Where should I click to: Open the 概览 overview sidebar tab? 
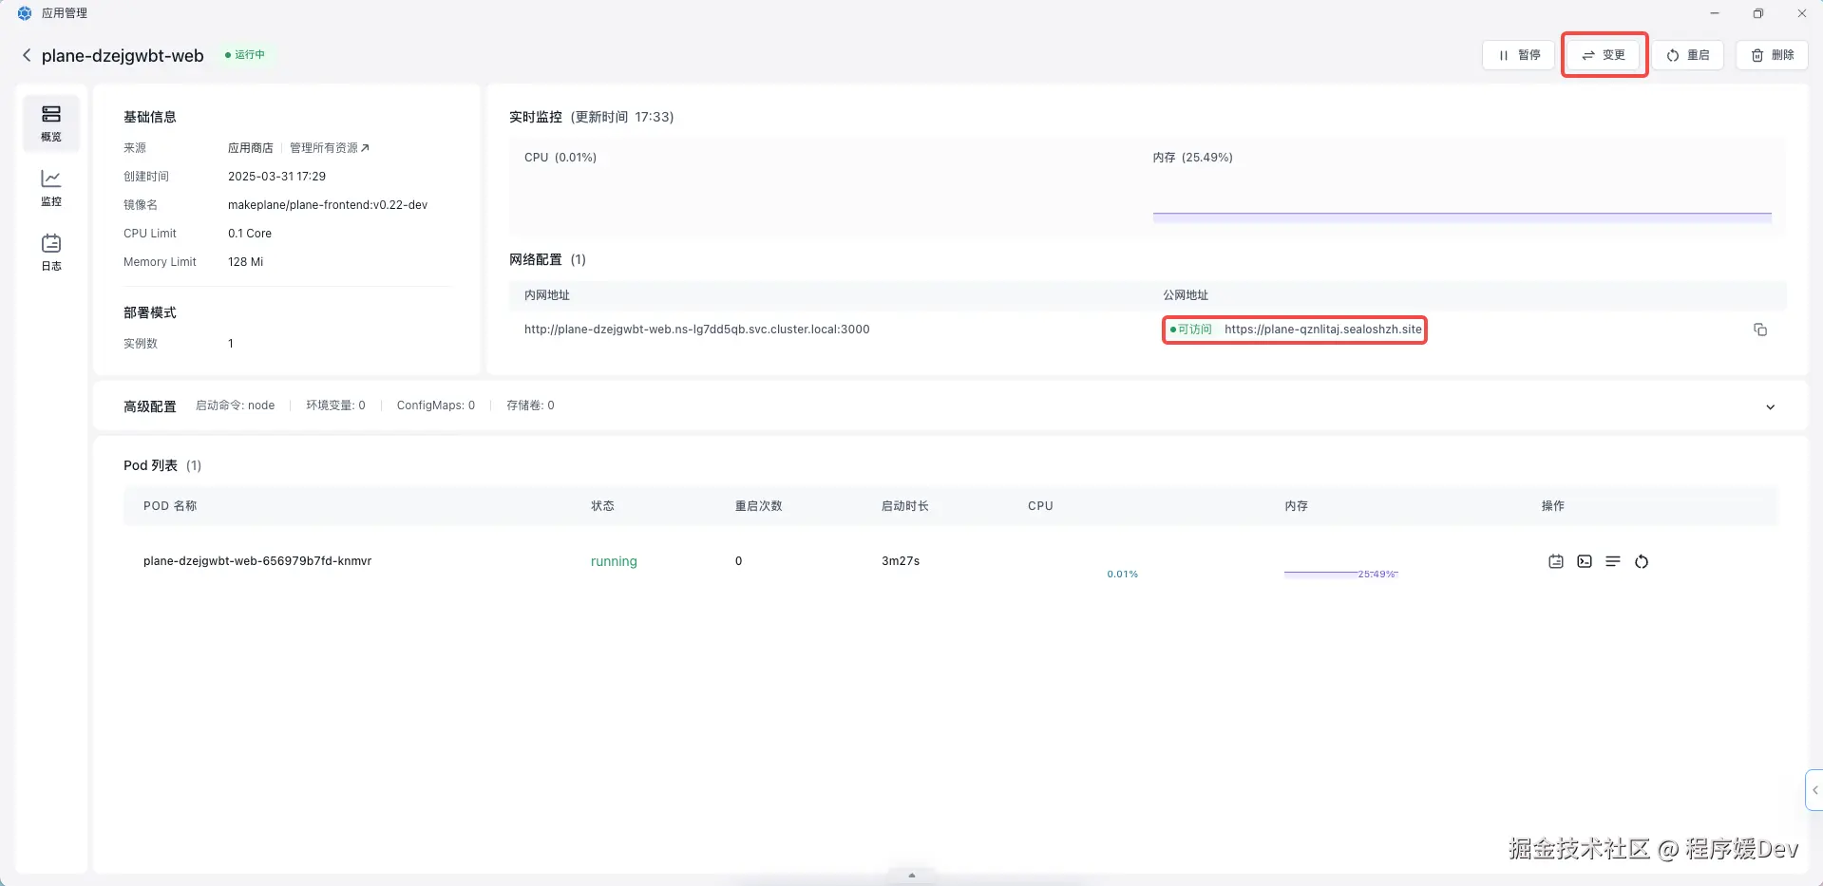click(51, 123)
